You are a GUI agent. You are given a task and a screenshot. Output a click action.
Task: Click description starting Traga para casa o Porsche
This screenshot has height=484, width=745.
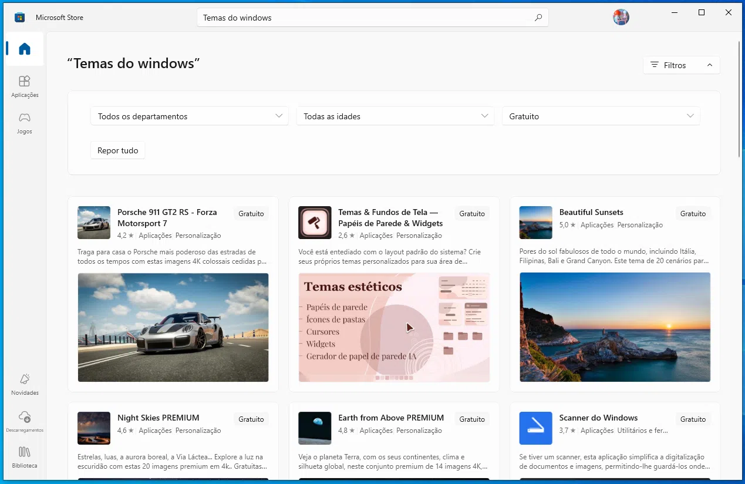click(x=173, y=257)
